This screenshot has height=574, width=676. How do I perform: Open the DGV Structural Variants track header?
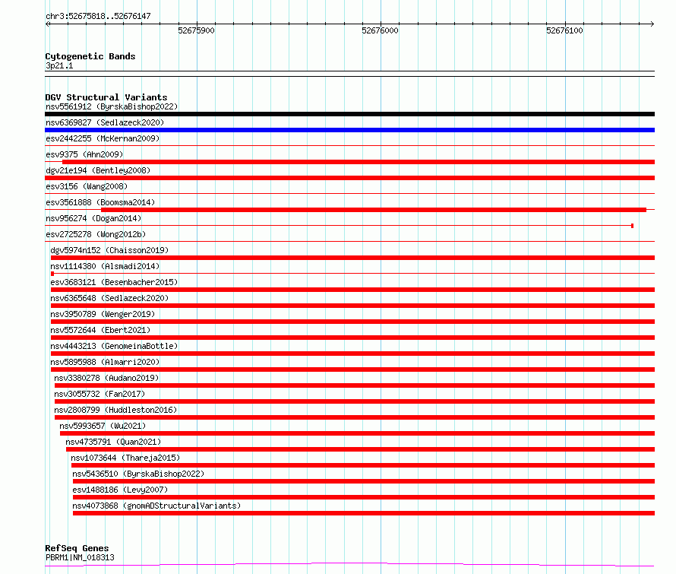(x=106, y=97)
